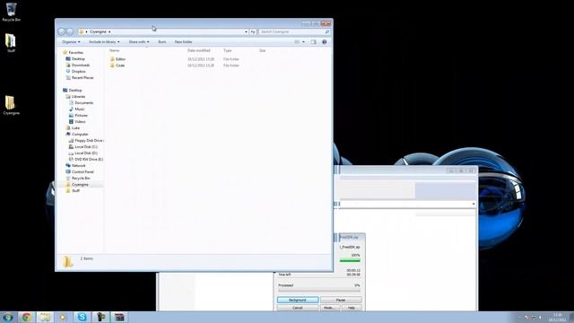
Task: Open the Stuff folder on the desktop
Action: [11, 42]
